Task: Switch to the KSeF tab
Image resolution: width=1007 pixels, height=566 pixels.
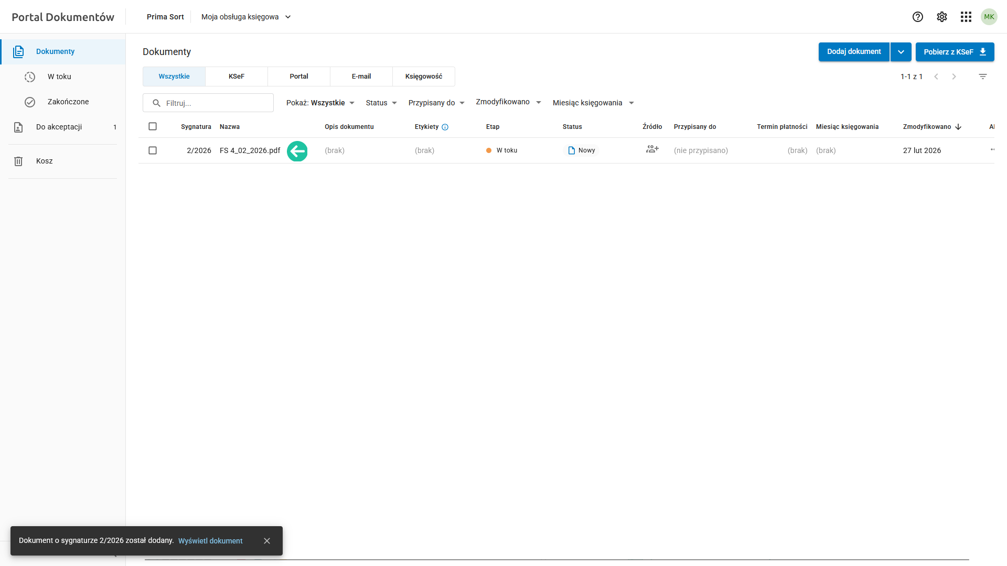Action: (236, 77)
